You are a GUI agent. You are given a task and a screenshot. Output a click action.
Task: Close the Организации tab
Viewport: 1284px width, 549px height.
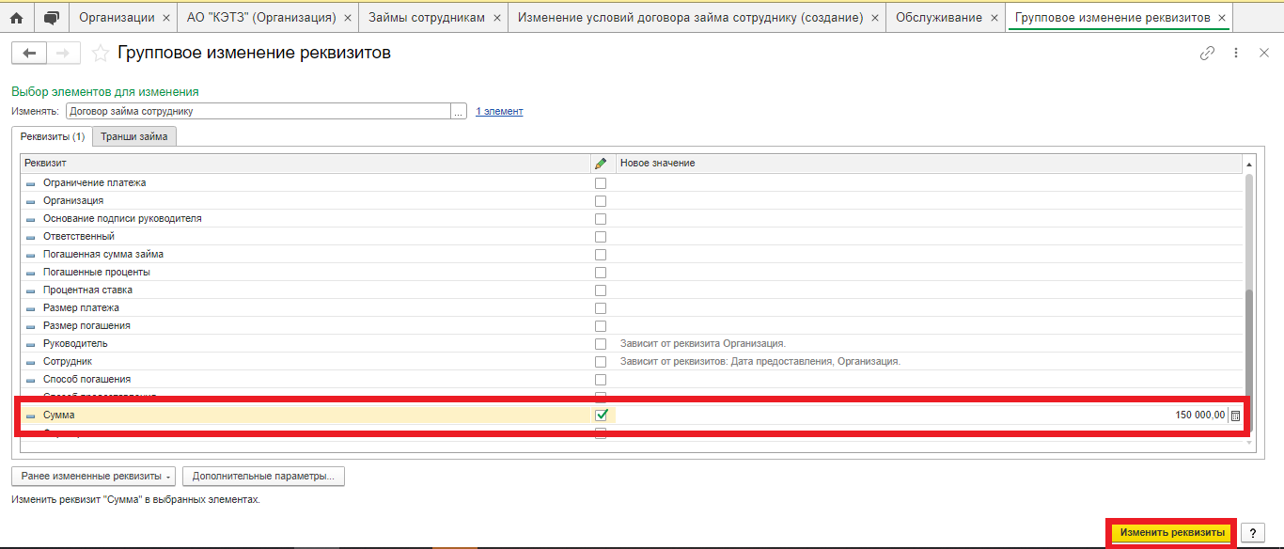point(165,18)
